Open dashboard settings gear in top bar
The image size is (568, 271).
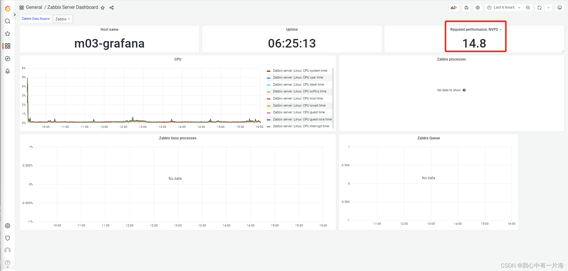pyautogui.click(x=478, y=8)
